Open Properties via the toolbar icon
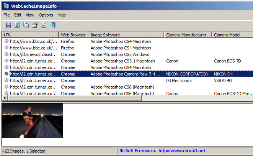The image size is (253, 156). click(x=35, y=25)
